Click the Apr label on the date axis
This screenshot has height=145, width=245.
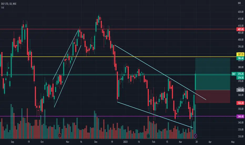210,142
